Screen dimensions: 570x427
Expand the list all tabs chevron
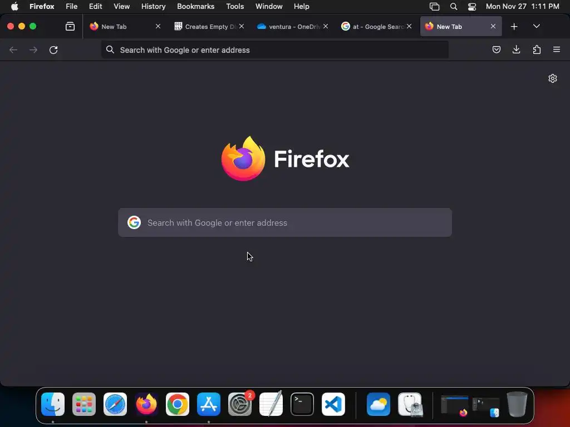pyautogui.click(x=536, y=27)
